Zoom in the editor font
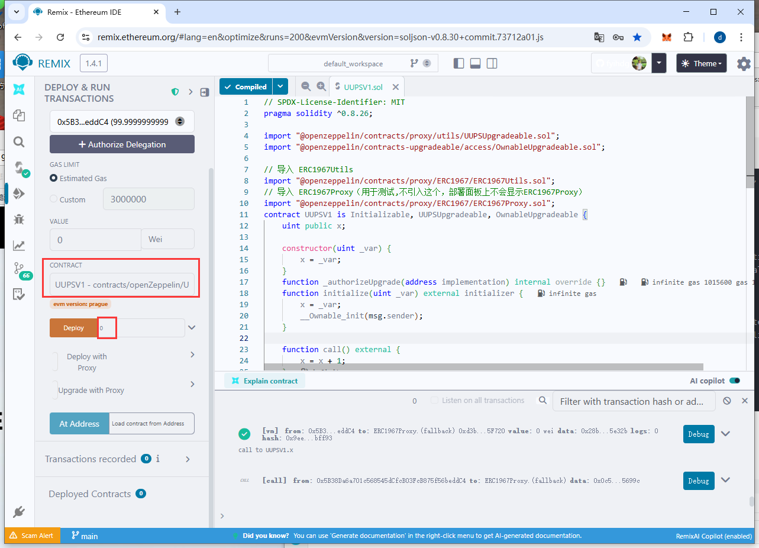Screen dimensions: 759x548 click(321, 86)
